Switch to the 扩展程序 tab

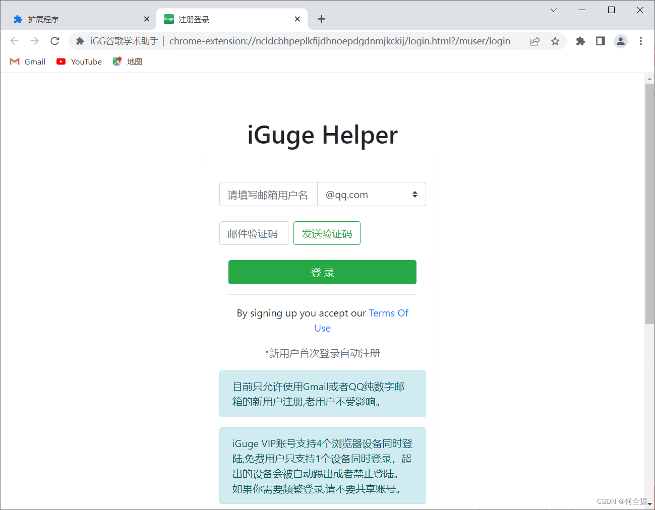point(78,19)
